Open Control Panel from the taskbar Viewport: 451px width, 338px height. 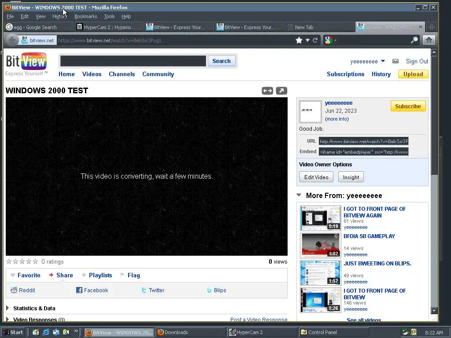334,332
